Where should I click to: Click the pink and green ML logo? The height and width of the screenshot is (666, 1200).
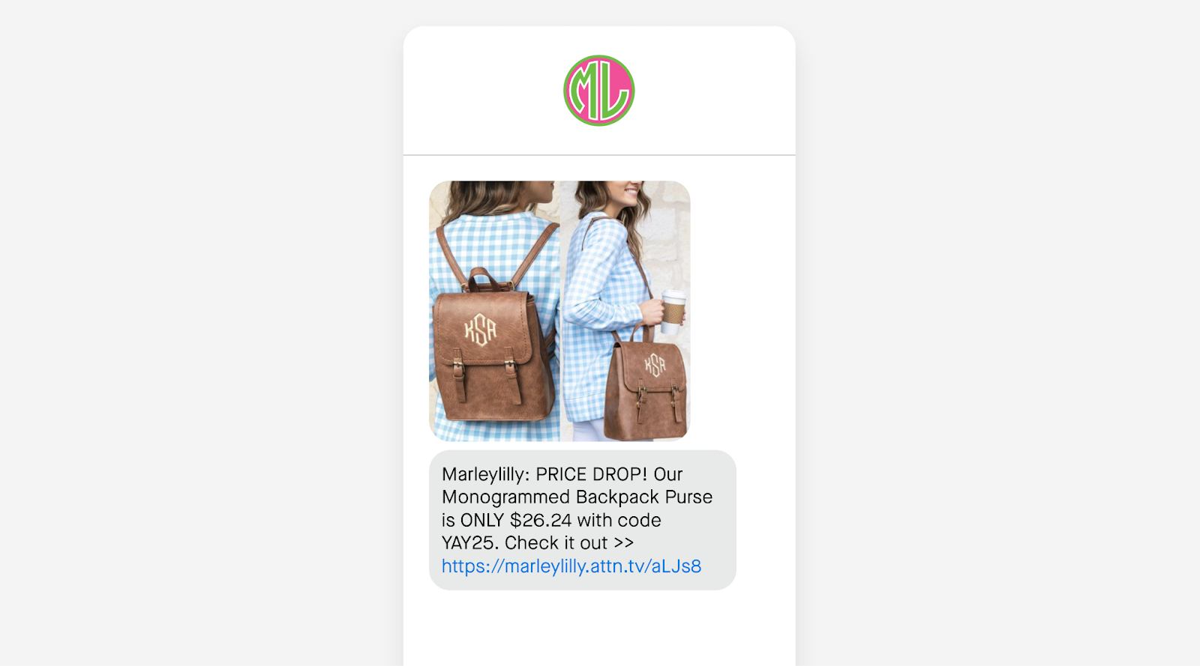[598, 91]
